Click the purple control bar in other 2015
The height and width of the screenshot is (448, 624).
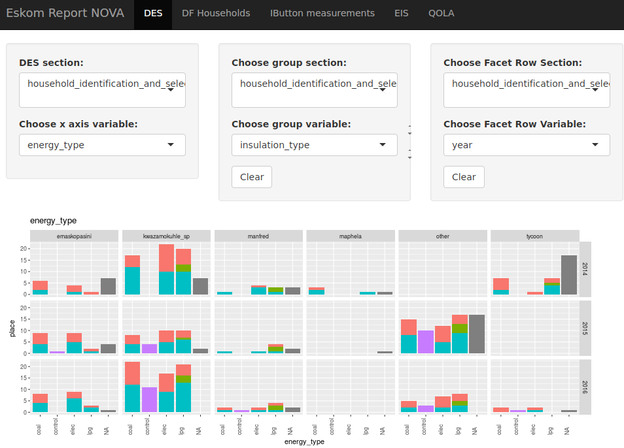[x=426, y=342]
